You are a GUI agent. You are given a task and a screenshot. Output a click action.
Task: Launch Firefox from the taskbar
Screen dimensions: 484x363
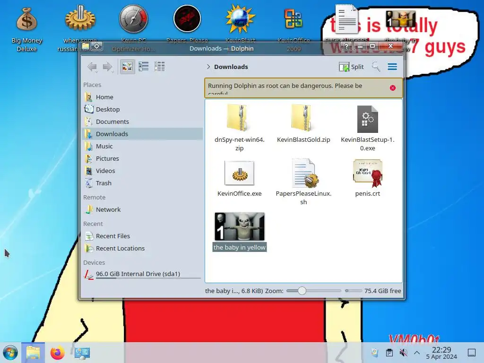(57, 353)
